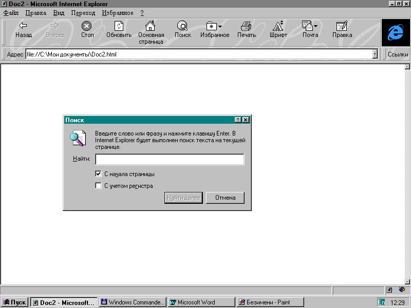Image resolution: width=411 pixels, height=308 pixels.
Task: Click the Internet Explorer title bar icon
Action: [x=4, y=4]
